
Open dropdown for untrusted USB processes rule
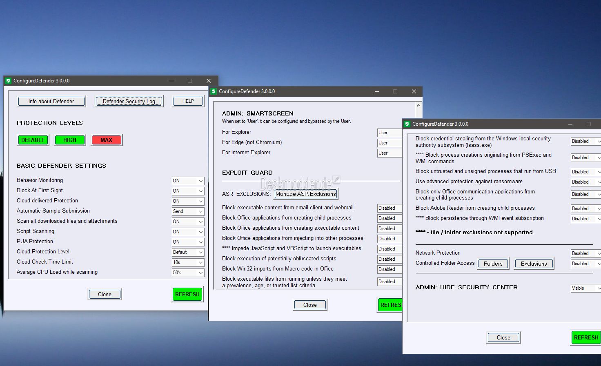(x=586, y=172)
